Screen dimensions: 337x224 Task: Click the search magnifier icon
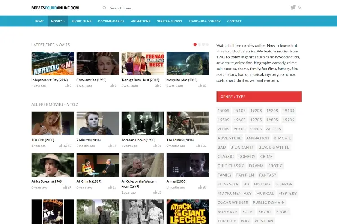coord(104,8)
